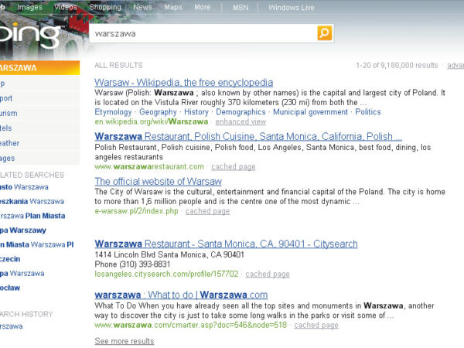The height and width of the screenshot is (348, 464).
Task: Open the Images tab in top navigation
Action: (x=29, y=7)
